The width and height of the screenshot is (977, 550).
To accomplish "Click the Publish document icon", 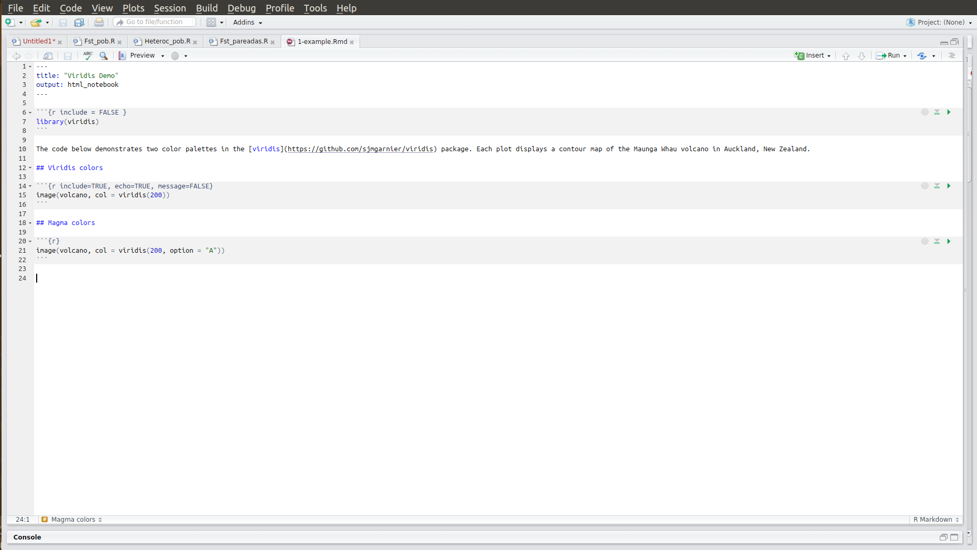I will point(922,55).
